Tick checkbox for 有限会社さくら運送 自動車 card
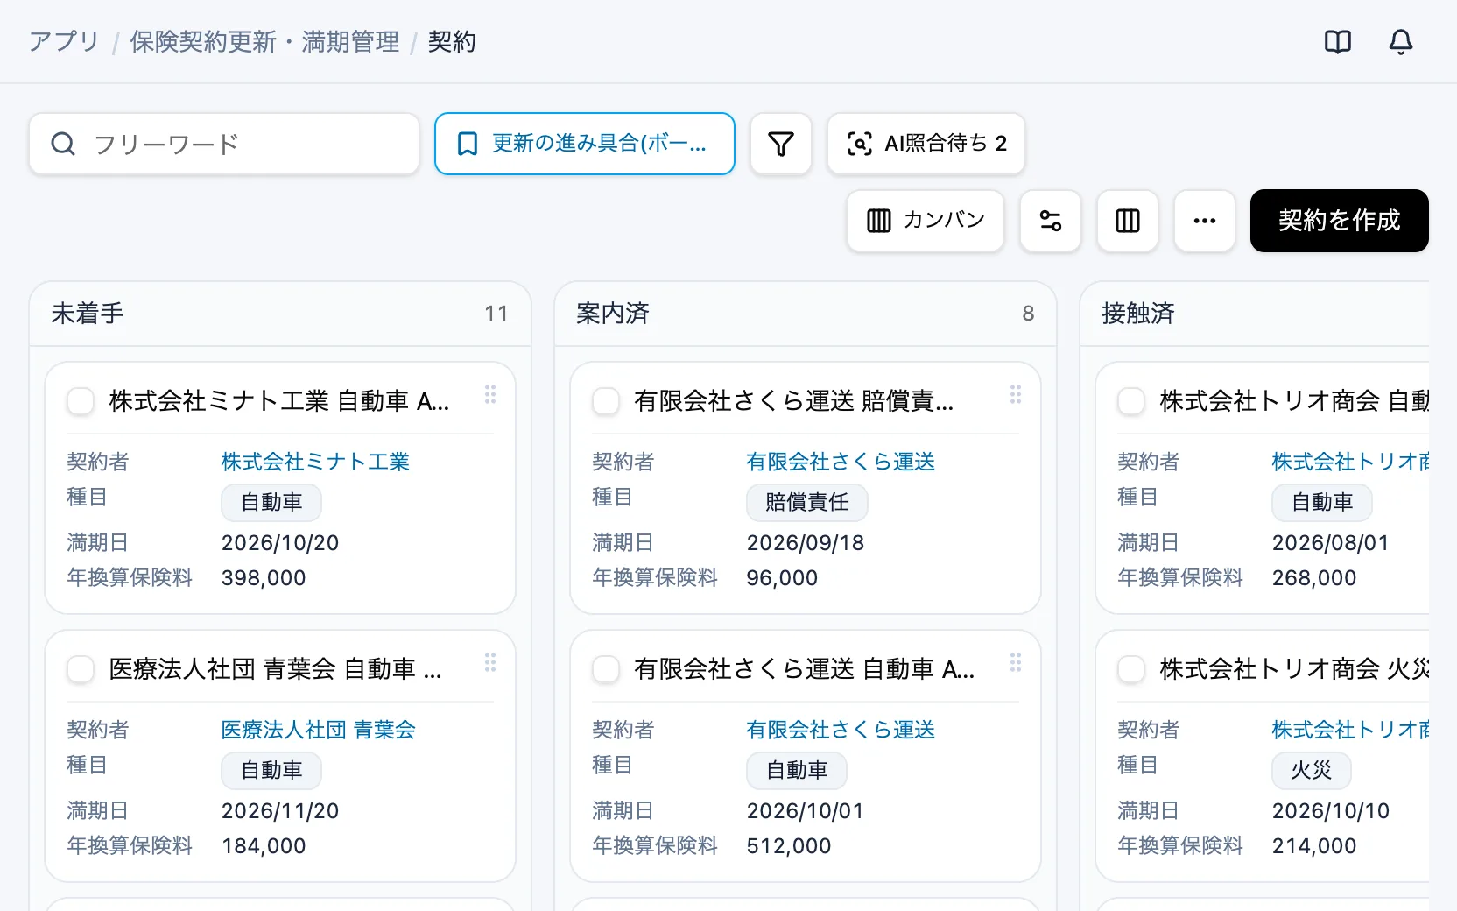The width and height of the screenshot is (1457, 911). point(606,669)
